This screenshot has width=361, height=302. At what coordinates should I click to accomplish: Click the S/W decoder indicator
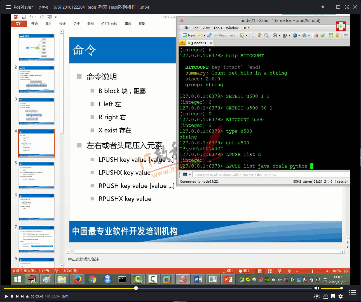tap(65, 296)
